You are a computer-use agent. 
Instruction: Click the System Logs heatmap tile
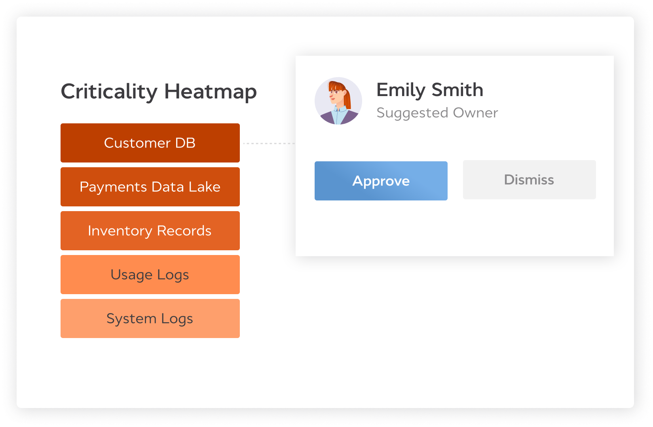click(150, 318)
